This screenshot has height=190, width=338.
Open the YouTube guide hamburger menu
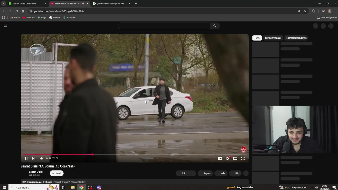pos(6,26)
